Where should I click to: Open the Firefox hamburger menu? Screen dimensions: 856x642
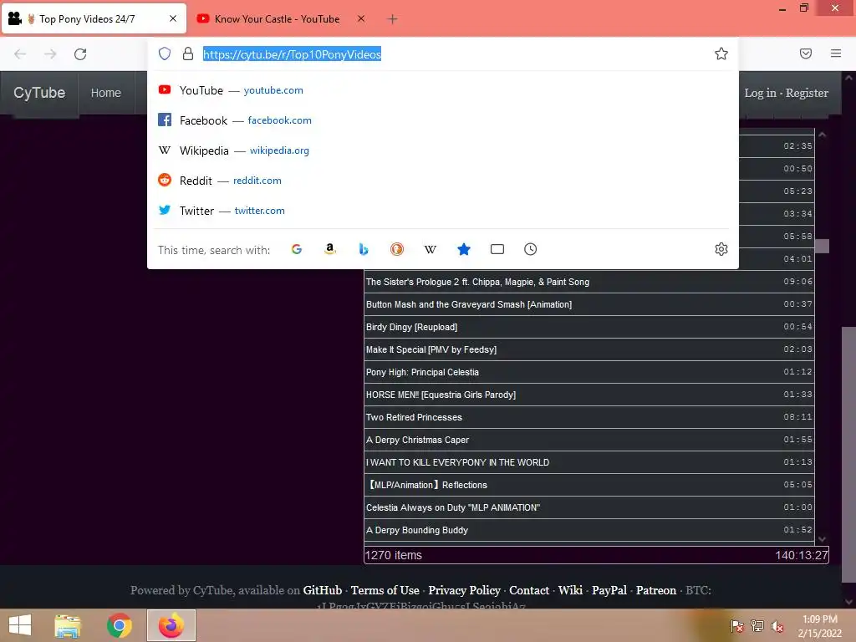836,53
